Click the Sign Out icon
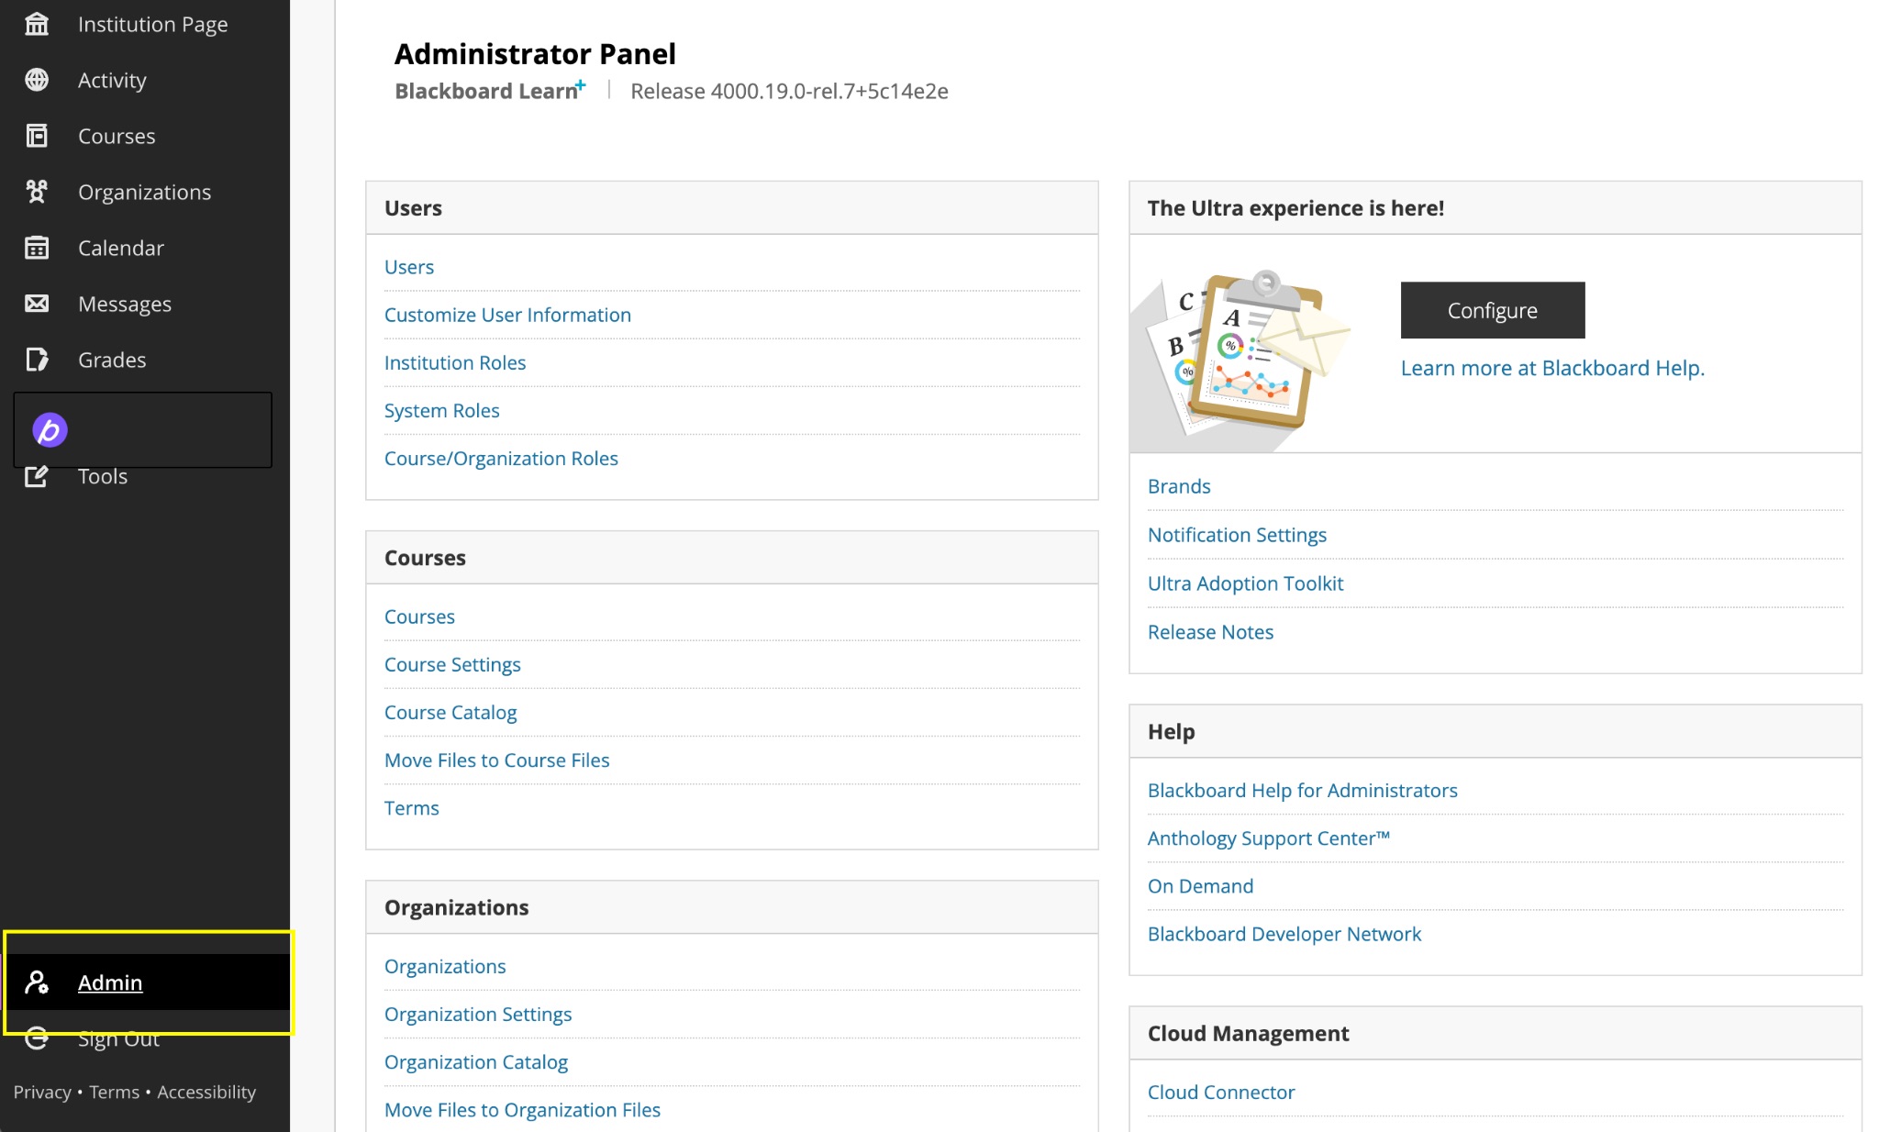Screen dimensions: 1879x1132 point(37,1038)
